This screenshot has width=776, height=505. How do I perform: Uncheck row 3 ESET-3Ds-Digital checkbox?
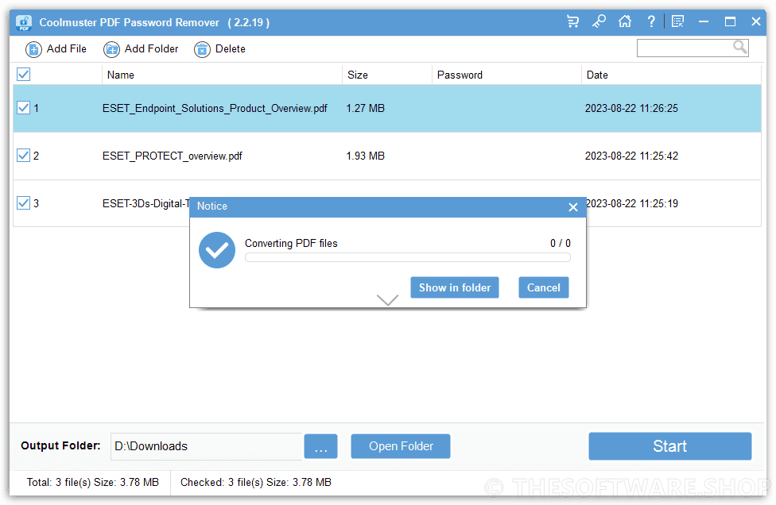23,203
